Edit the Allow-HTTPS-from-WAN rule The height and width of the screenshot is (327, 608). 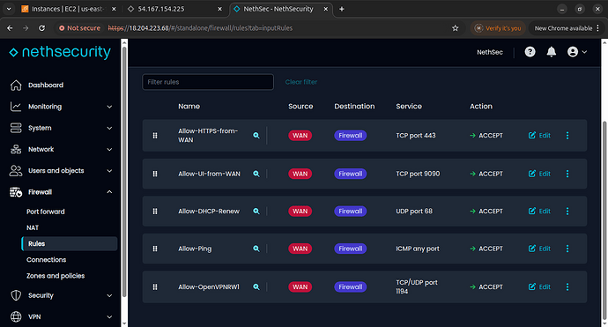(x=539, y=136)
